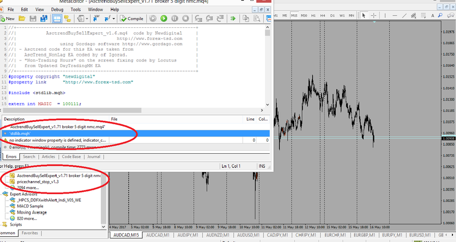Save all files with the blue multi-disk icon
The width and height of the screenshot is (456, 242).
tap(44, 19)
